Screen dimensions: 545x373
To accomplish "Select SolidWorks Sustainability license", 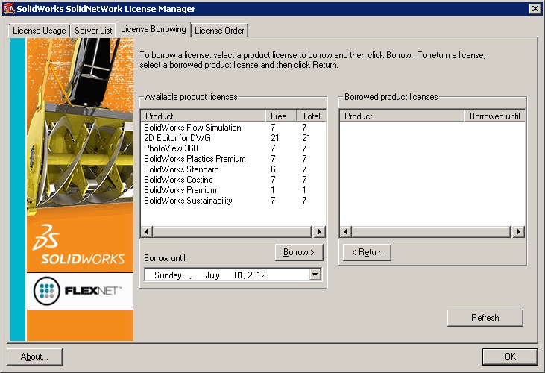I will point(188,201).
